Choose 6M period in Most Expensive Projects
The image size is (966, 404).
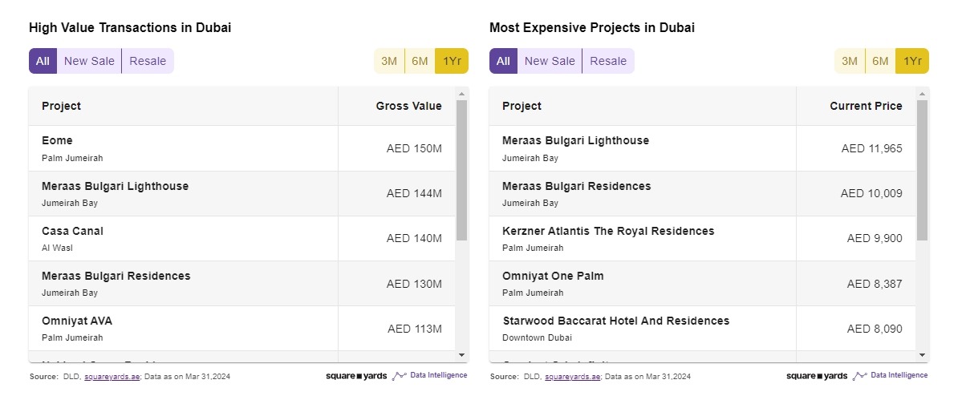[880, 61]
